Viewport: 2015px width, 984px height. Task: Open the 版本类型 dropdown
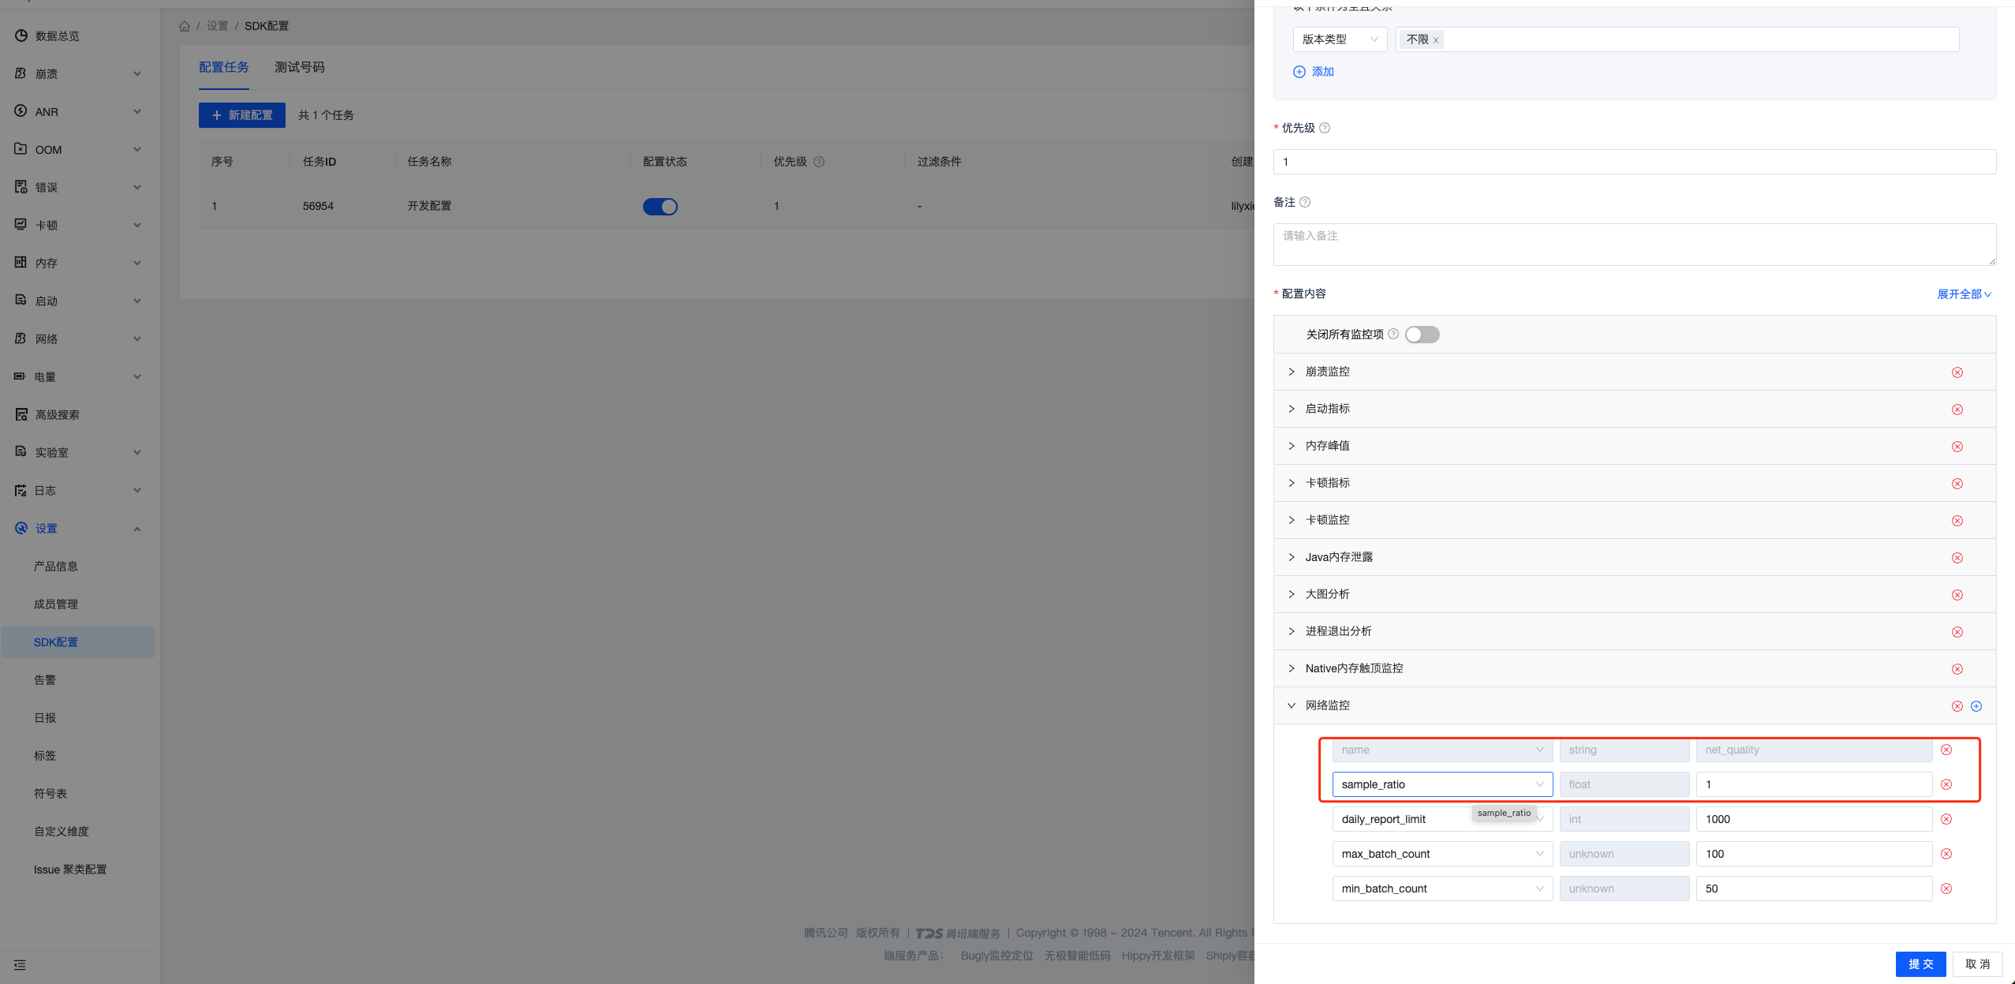1339,39
